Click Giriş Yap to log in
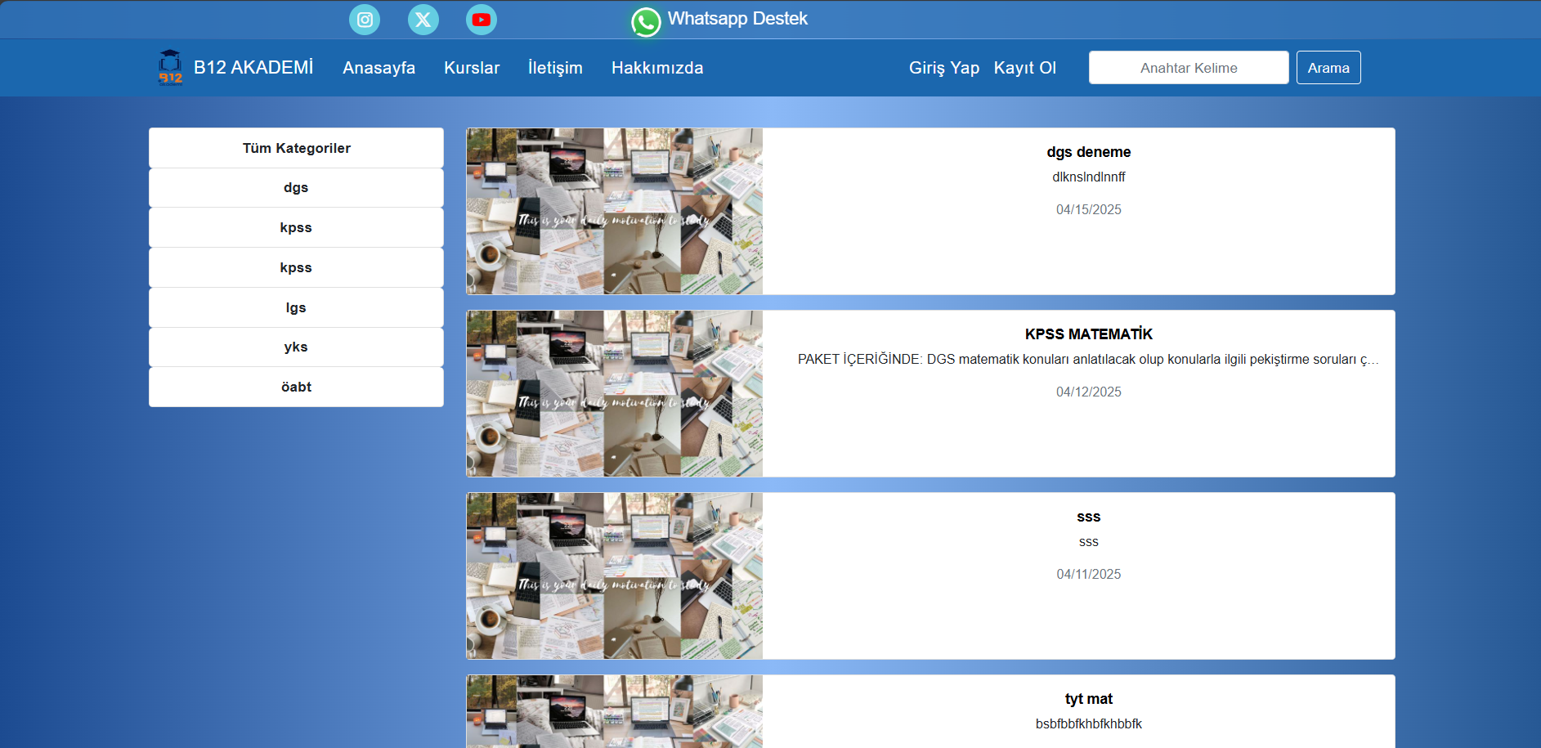Viewport: 1541px width, 748px height. tap(944, 68)
